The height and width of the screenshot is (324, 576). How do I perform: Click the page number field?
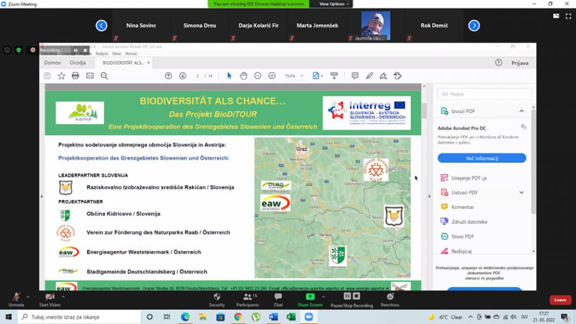(x=198, y=76)
